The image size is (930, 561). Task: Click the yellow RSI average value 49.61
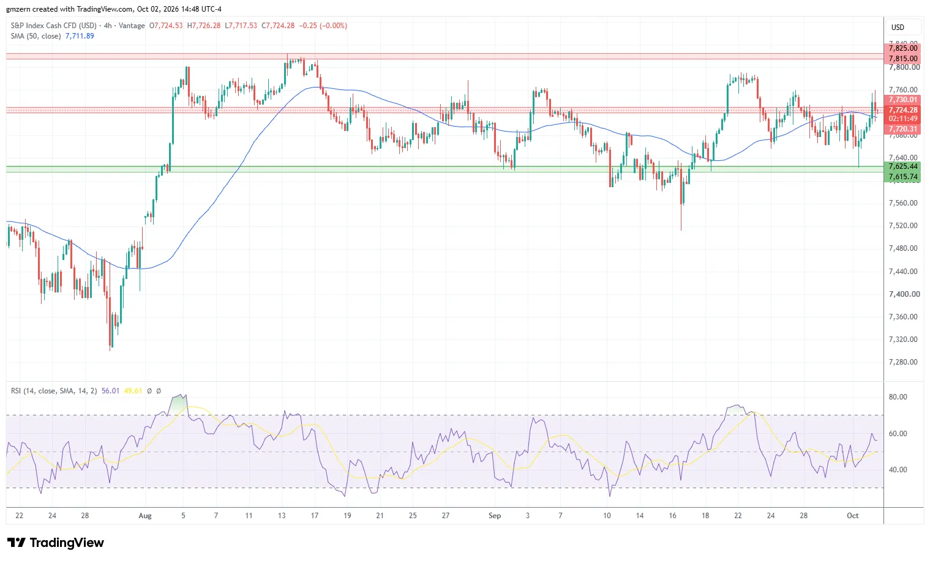133,391
